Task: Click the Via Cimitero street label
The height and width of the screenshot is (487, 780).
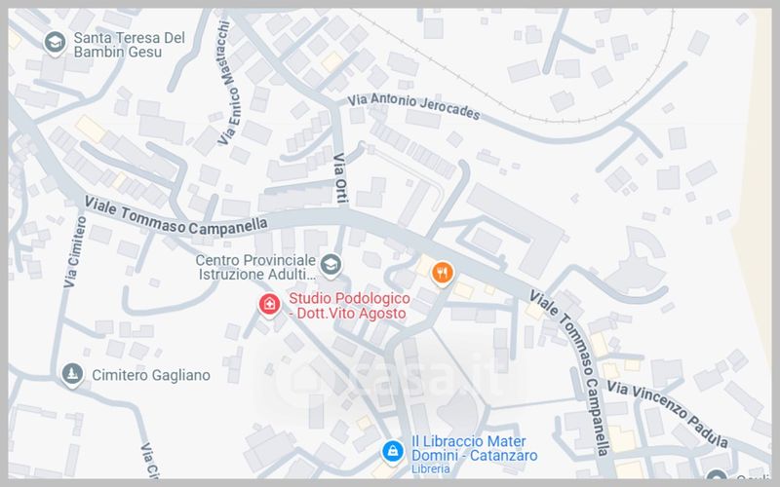Action: (x=75, y=252)
